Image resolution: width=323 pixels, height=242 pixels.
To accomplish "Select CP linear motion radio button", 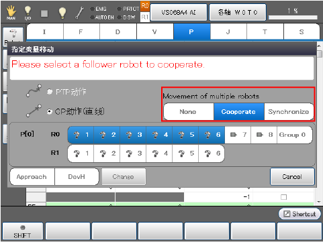I will point(50,111).
